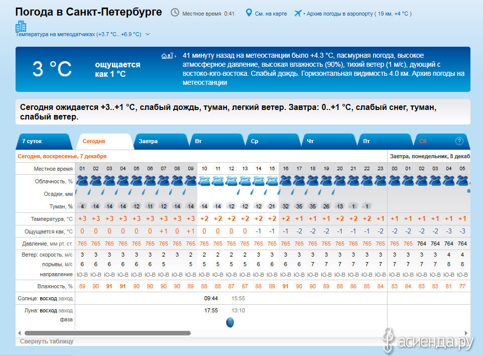Viewport: 483px width, 356px height.
Task: Click the Температура на метеодатчиках link
Action: click(78, 35)
